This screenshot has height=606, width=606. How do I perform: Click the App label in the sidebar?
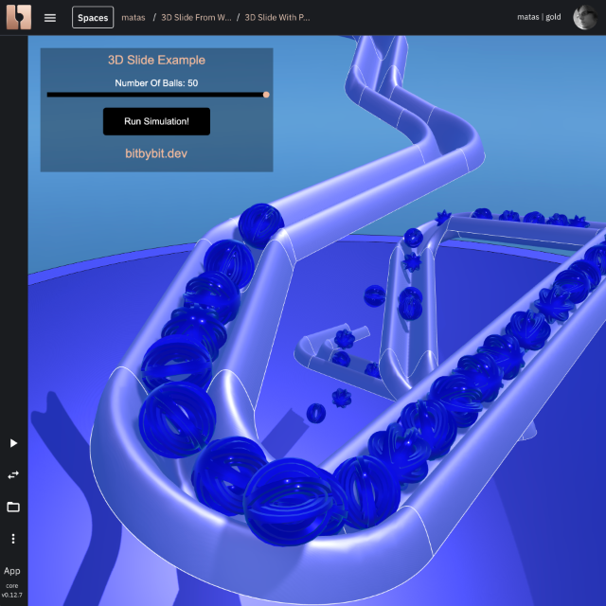[x=12, y=571]
